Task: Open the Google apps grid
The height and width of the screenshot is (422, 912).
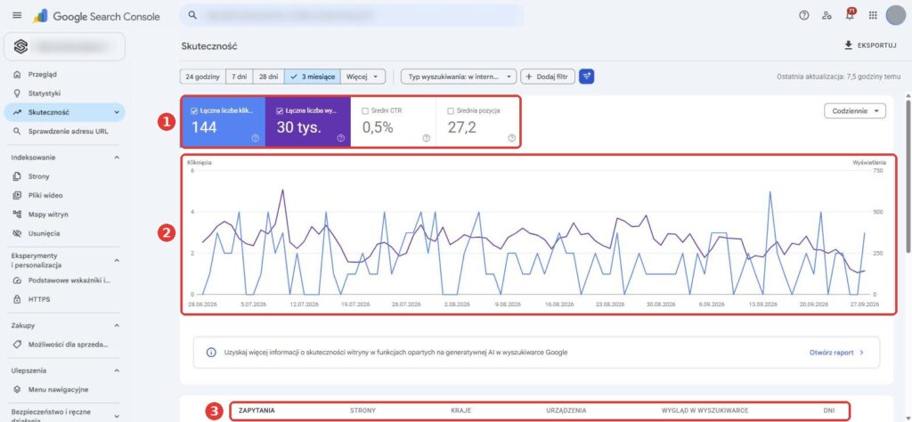Action: point(873,16)
